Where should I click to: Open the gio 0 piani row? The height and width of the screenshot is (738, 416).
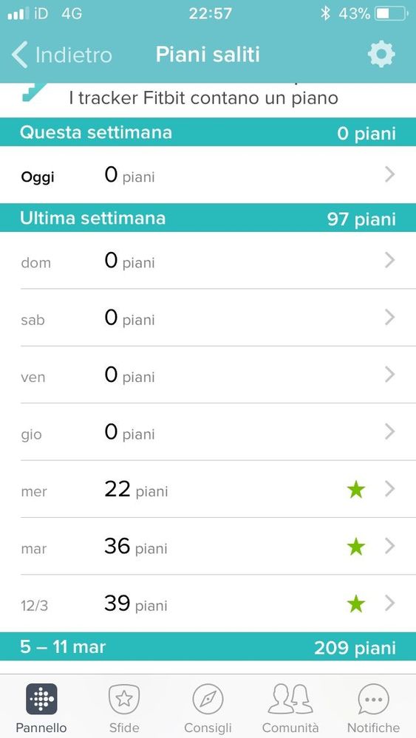coord(208,431)
